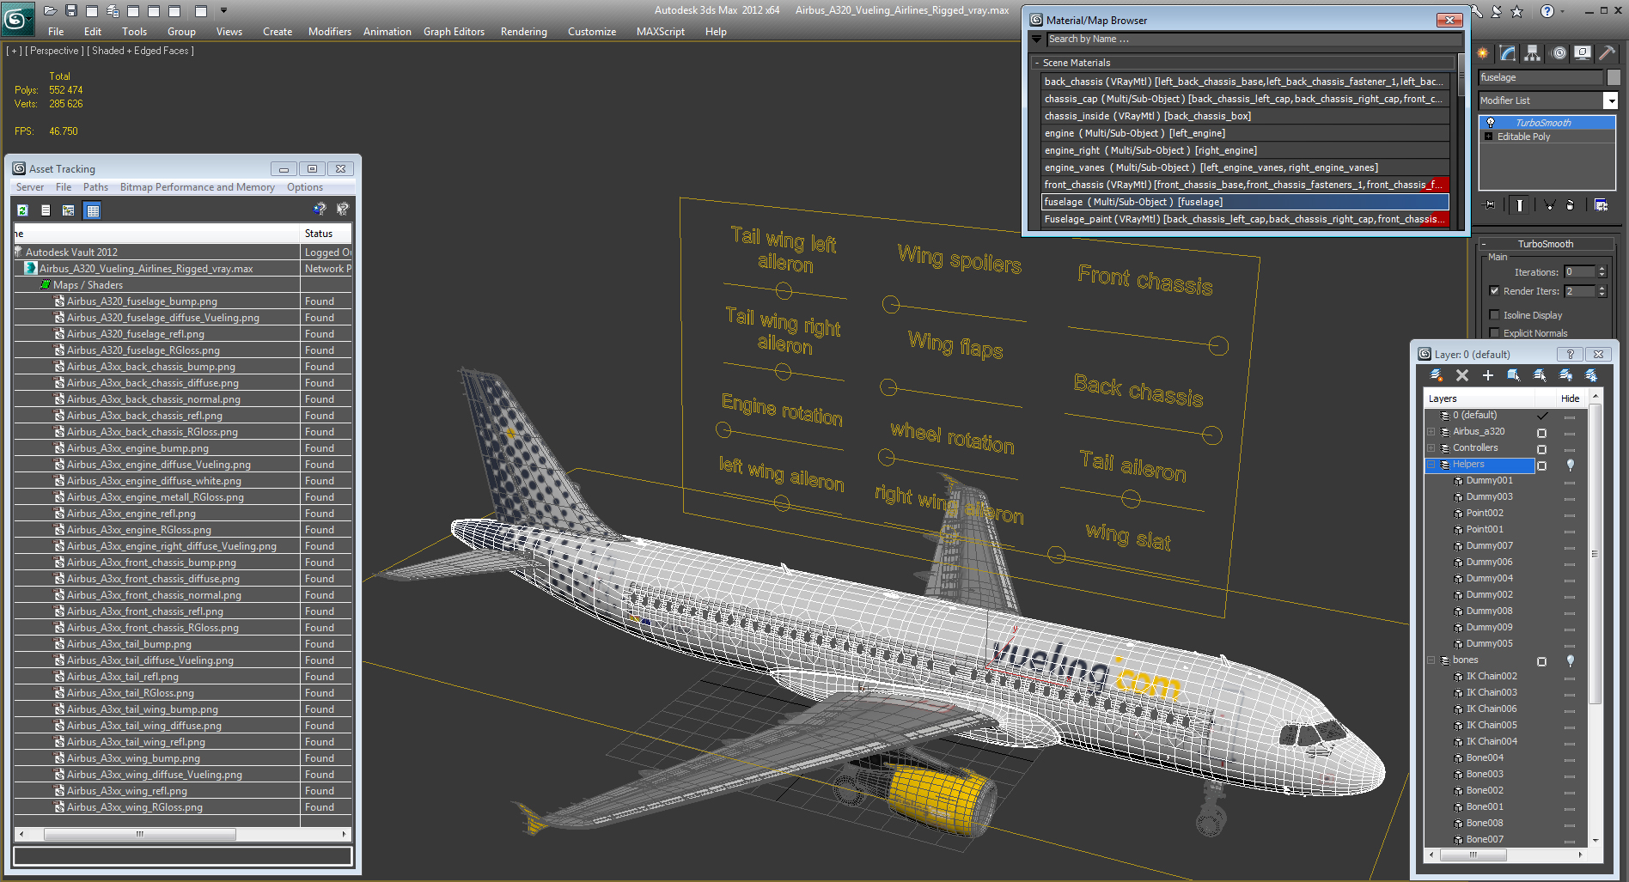1629x882 pixels.
Task: Click Shaded + Edged Faces viewport label
Action: 143,51
